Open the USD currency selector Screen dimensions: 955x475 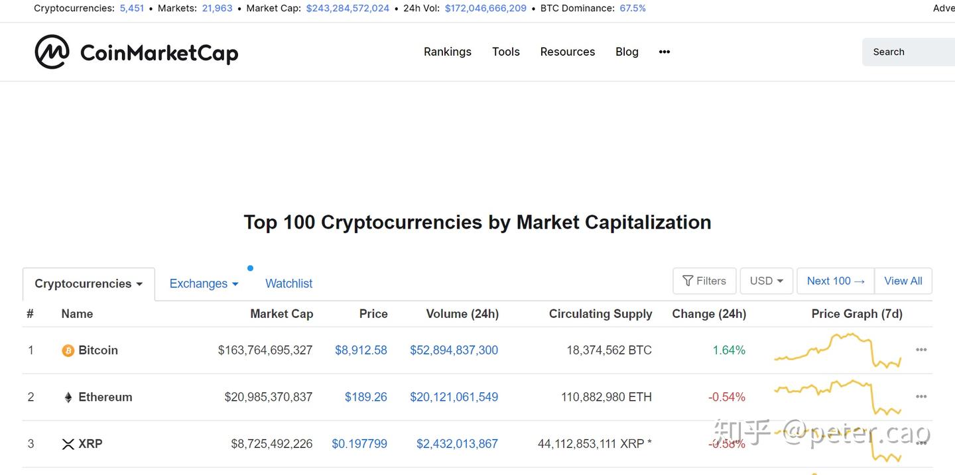click(767, 281)
